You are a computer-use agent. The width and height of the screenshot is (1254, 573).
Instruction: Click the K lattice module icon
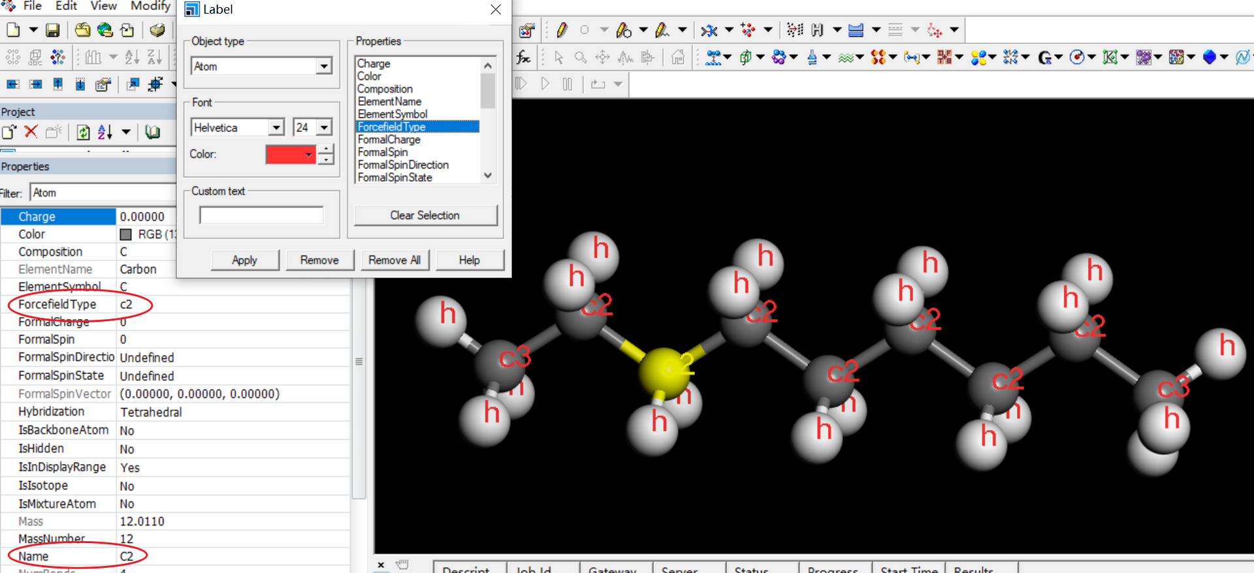1110,57
